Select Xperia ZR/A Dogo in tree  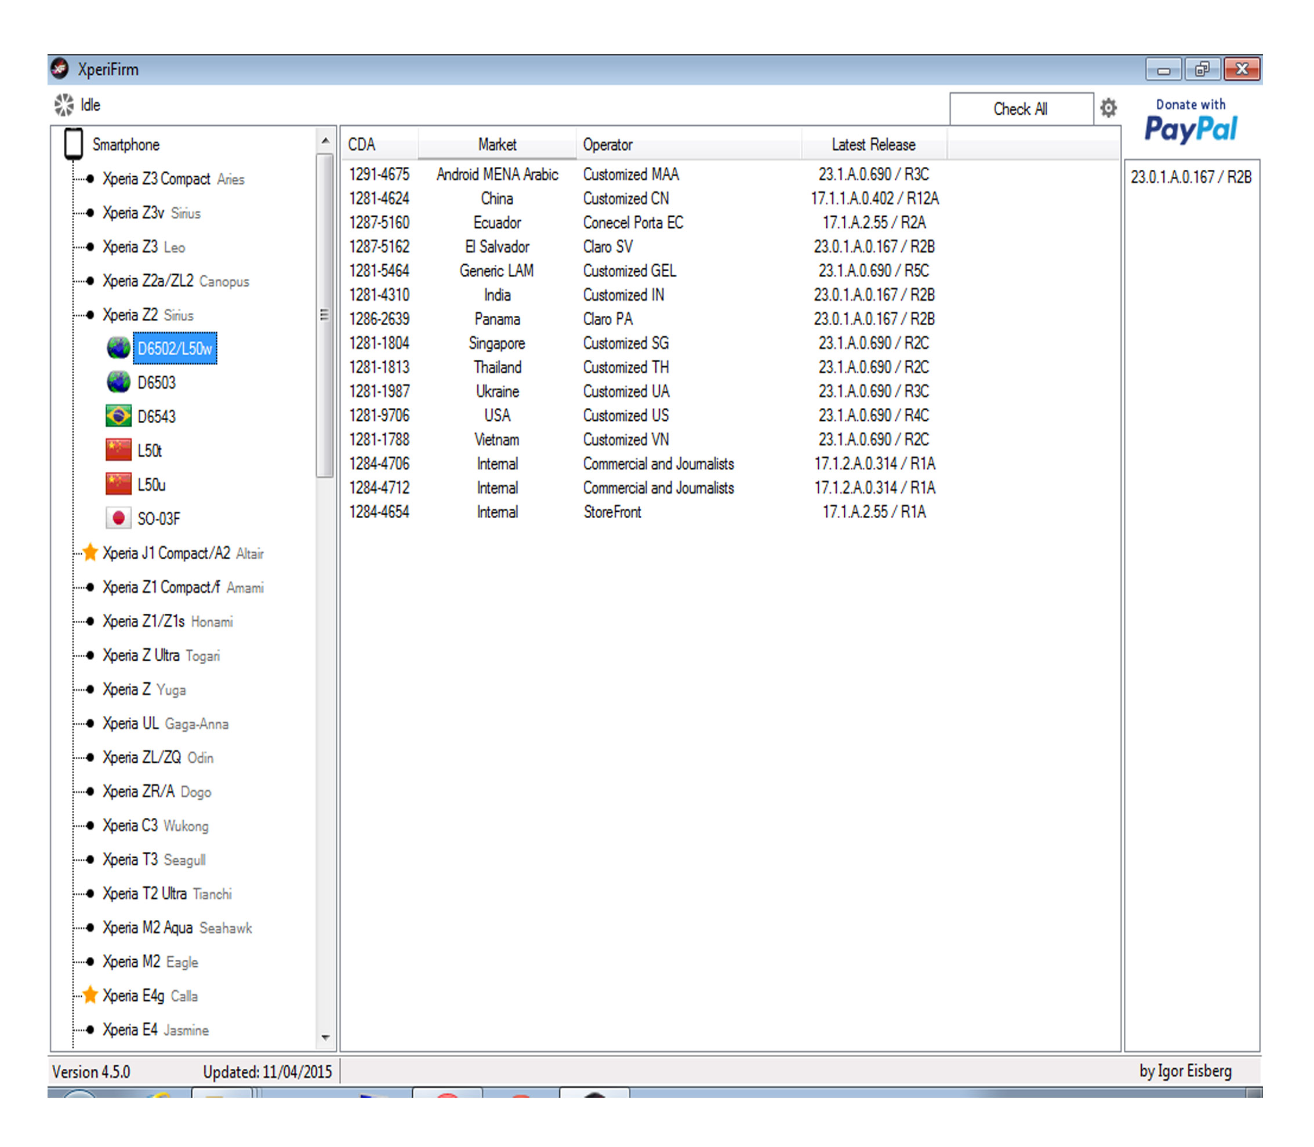(157, 791)
